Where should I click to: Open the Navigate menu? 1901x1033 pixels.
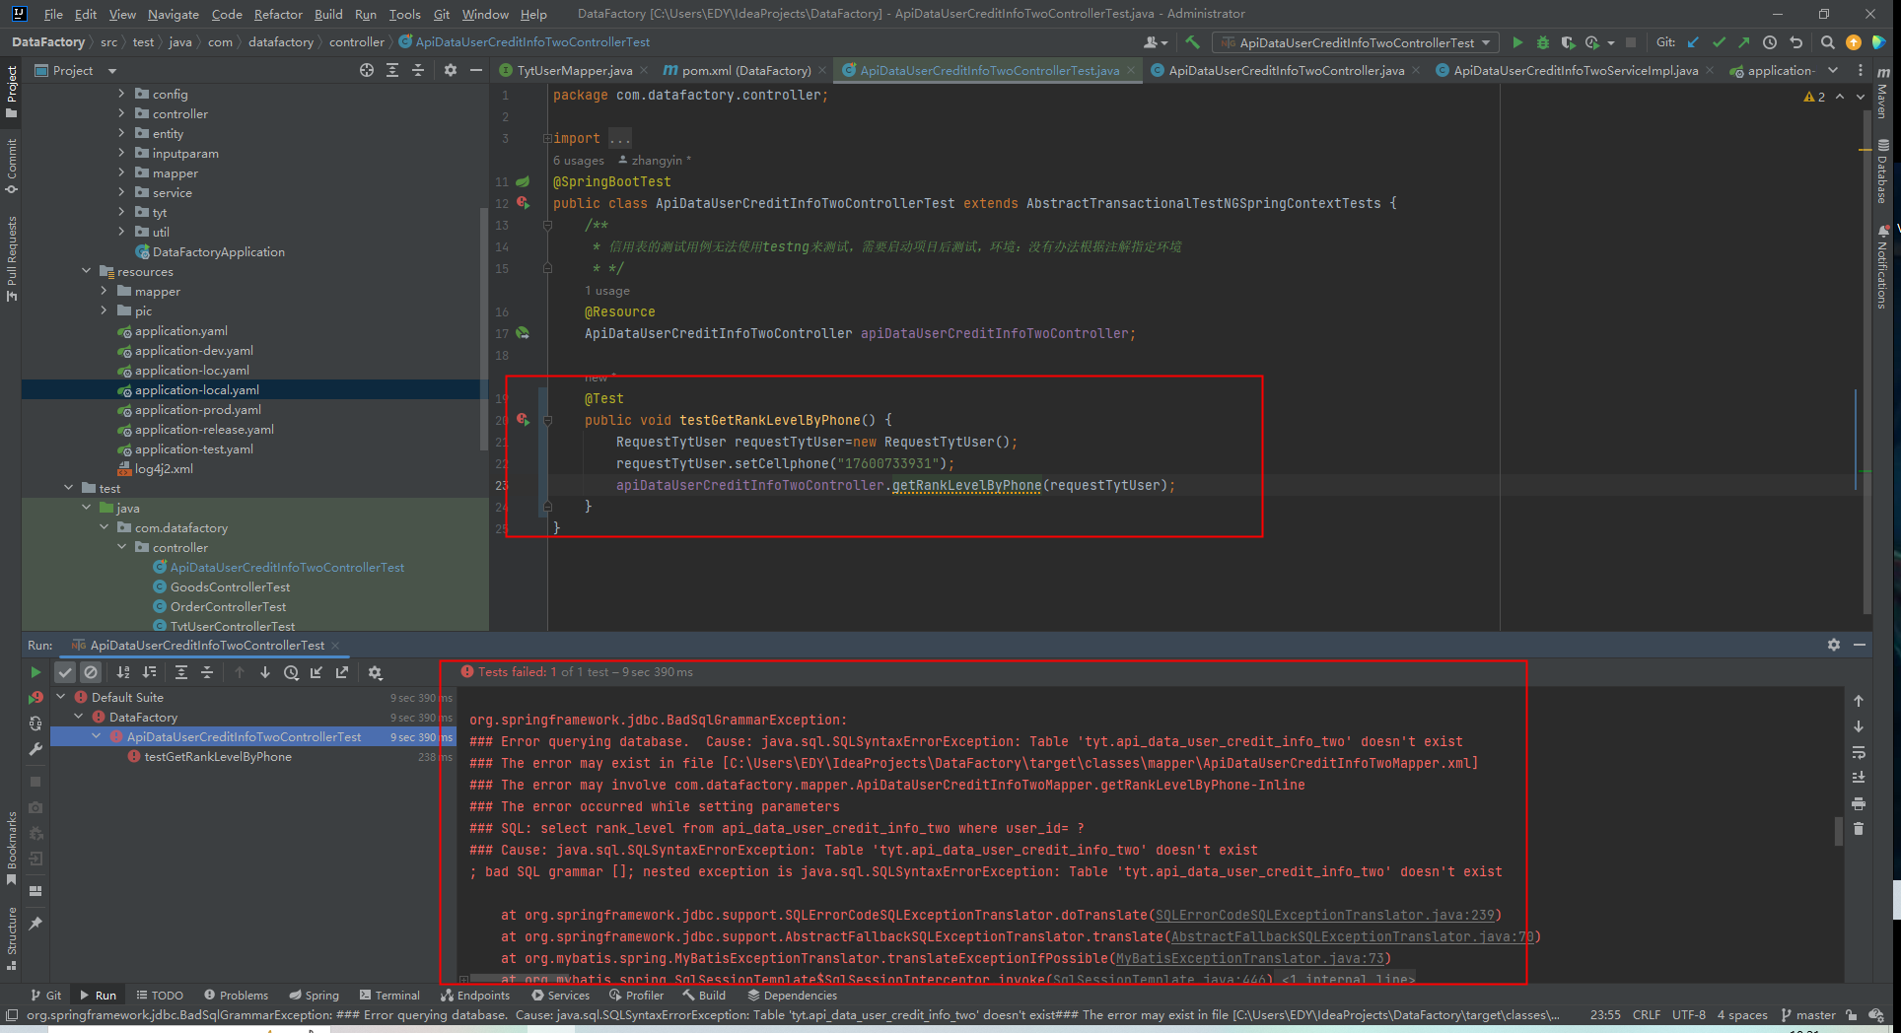coord(174,14)
